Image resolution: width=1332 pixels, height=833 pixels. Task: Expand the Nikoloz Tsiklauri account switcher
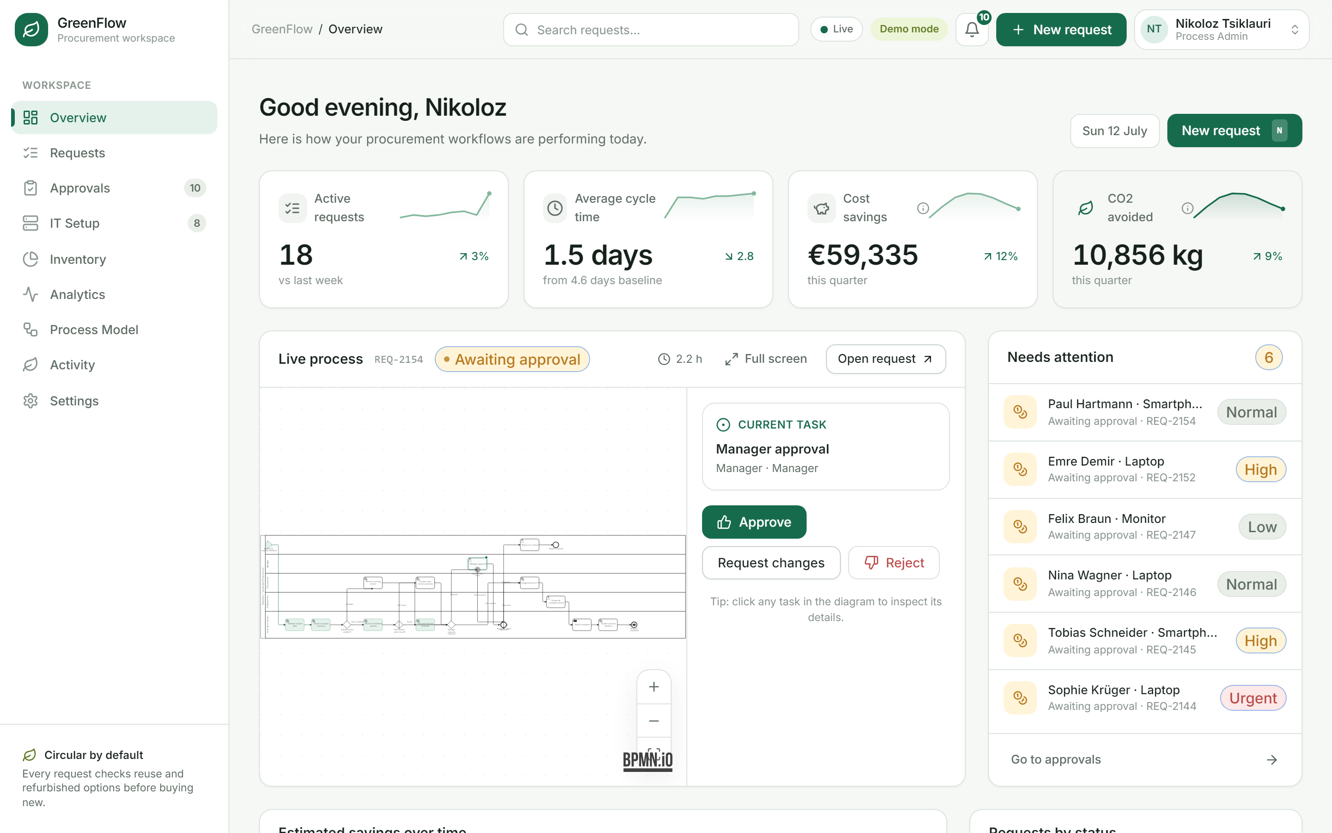[x=1221, y=29]
